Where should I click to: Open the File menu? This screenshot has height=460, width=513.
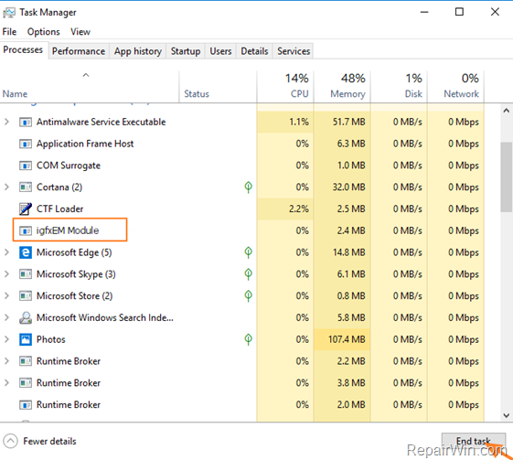click(x=9, y=32)
